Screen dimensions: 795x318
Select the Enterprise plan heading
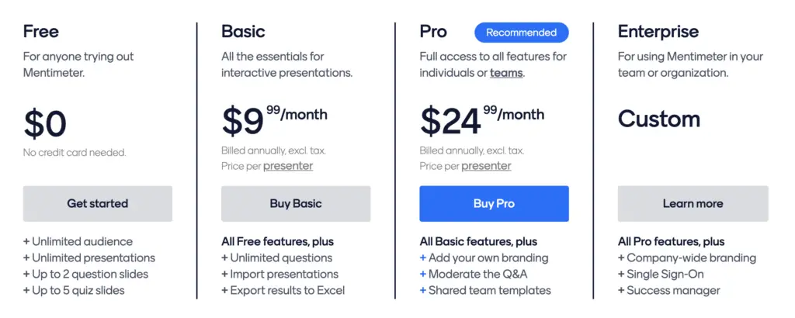[658, 31]
